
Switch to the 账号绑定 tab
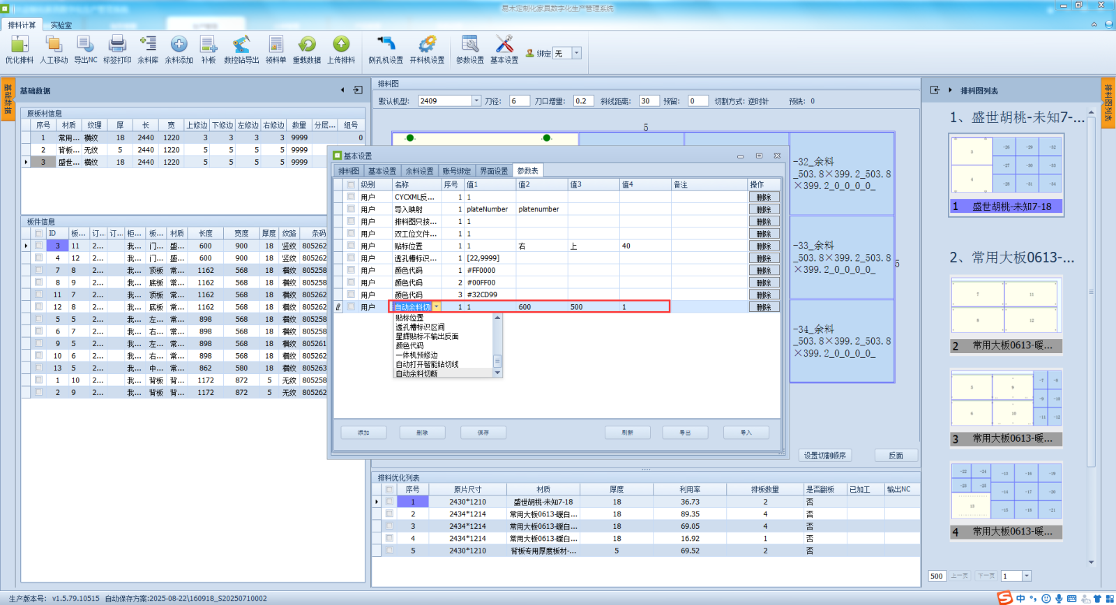click(x=456, y=171)
